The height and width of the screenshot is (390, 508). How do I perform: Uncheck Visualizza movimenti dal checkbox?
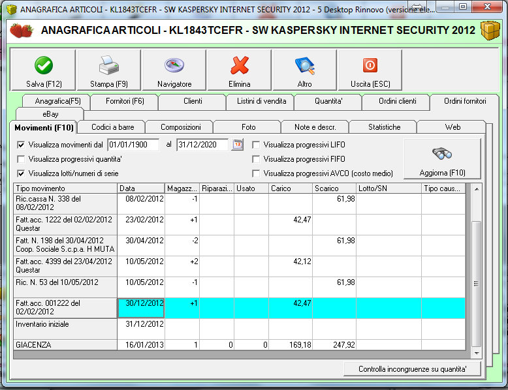coord(21,145)
